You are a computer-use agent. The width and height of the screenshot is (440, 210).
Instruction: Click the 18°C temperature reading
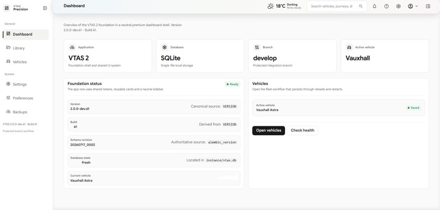click(x=281, y=6)
